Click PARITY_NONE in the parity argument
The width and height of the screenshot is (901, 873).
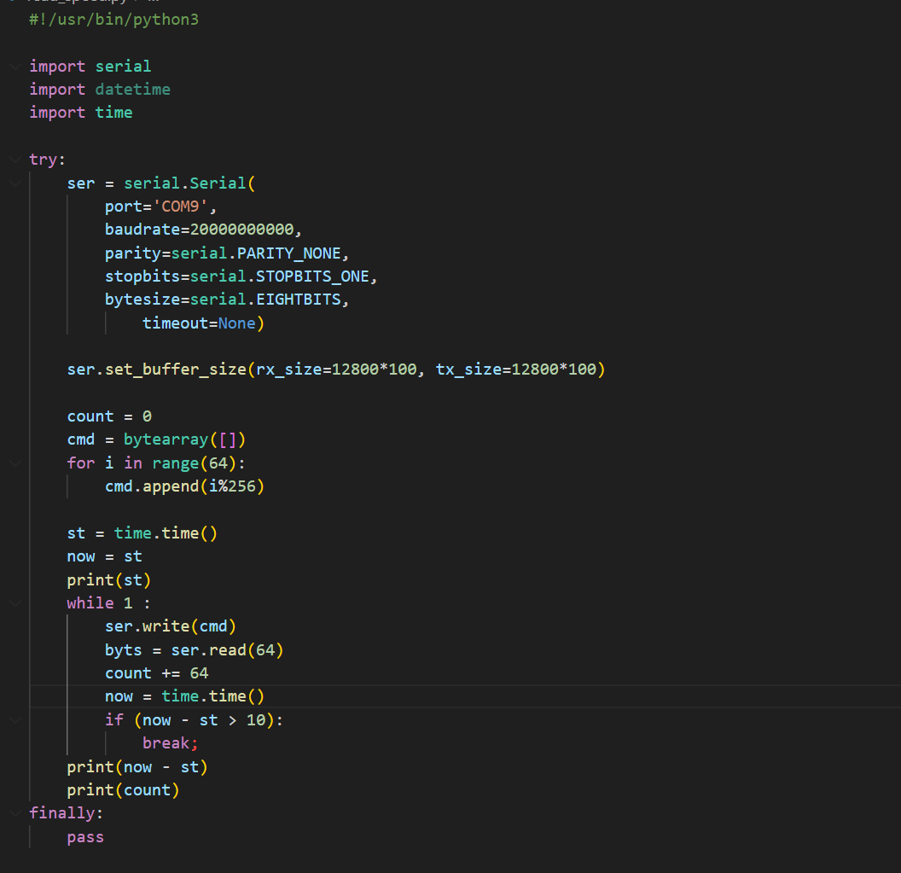point(289,253)
